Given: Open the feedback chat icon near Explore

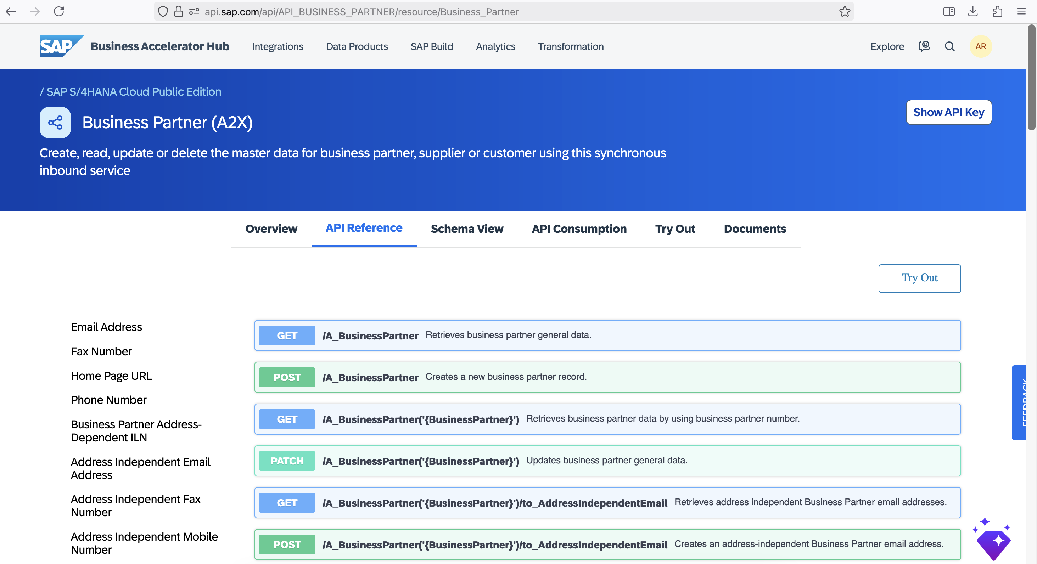Looking at the screenshot, I should (x=924, y=47).
